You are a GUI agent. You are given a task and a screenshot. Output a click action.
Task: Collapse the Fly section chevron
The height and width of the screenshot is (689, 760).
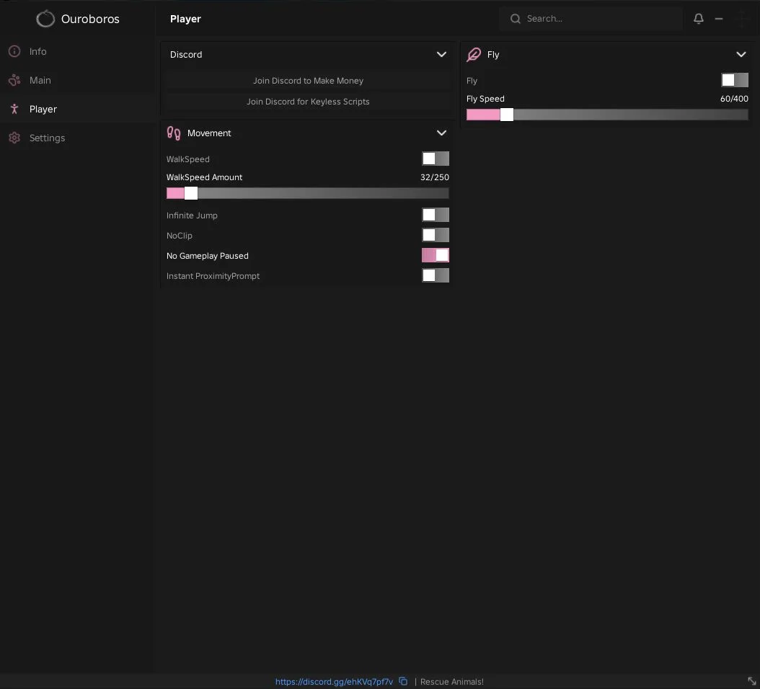(741, 54)
